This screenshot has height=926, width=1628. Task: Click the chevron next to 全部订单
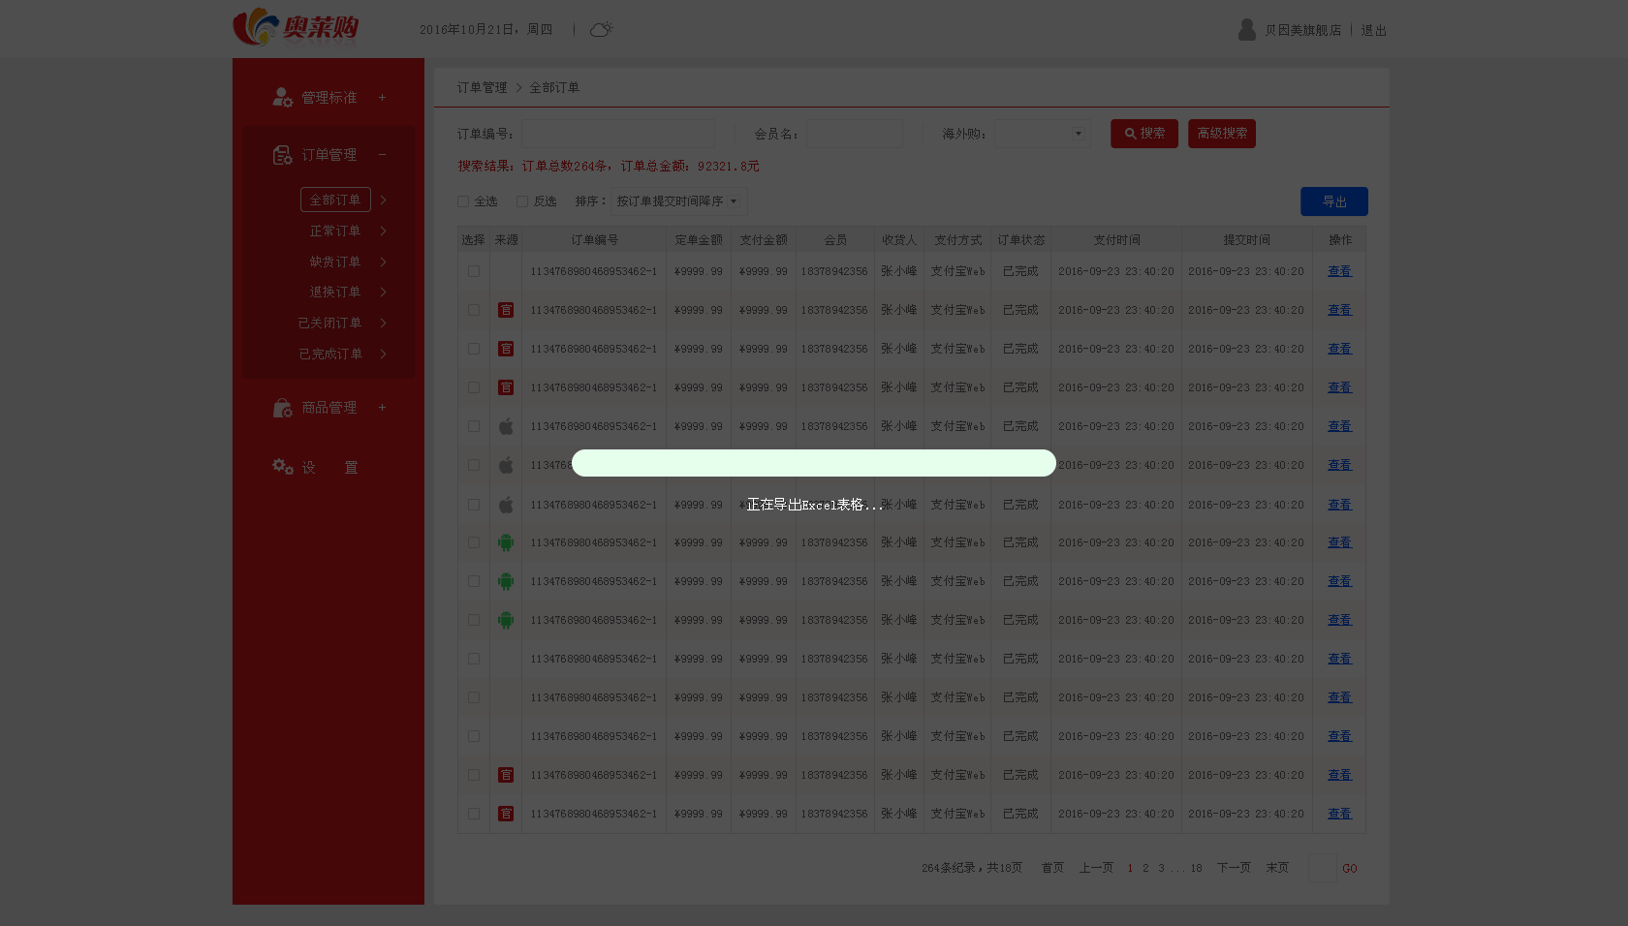pyautogui.click(x=384, y=200)
